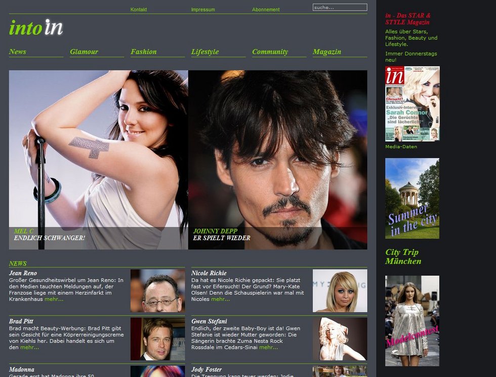Open the Madonna article headline
The height and width of the screenshot is (377, 496).
pos(22,369)
